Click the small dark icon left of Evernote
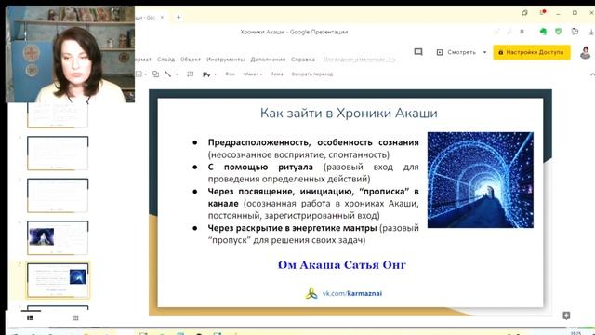The width and height of the screenshot is (595, 335). point(522,32)
